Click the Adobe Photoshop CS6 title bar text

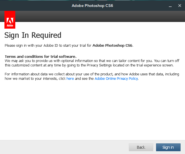point(92,5)
